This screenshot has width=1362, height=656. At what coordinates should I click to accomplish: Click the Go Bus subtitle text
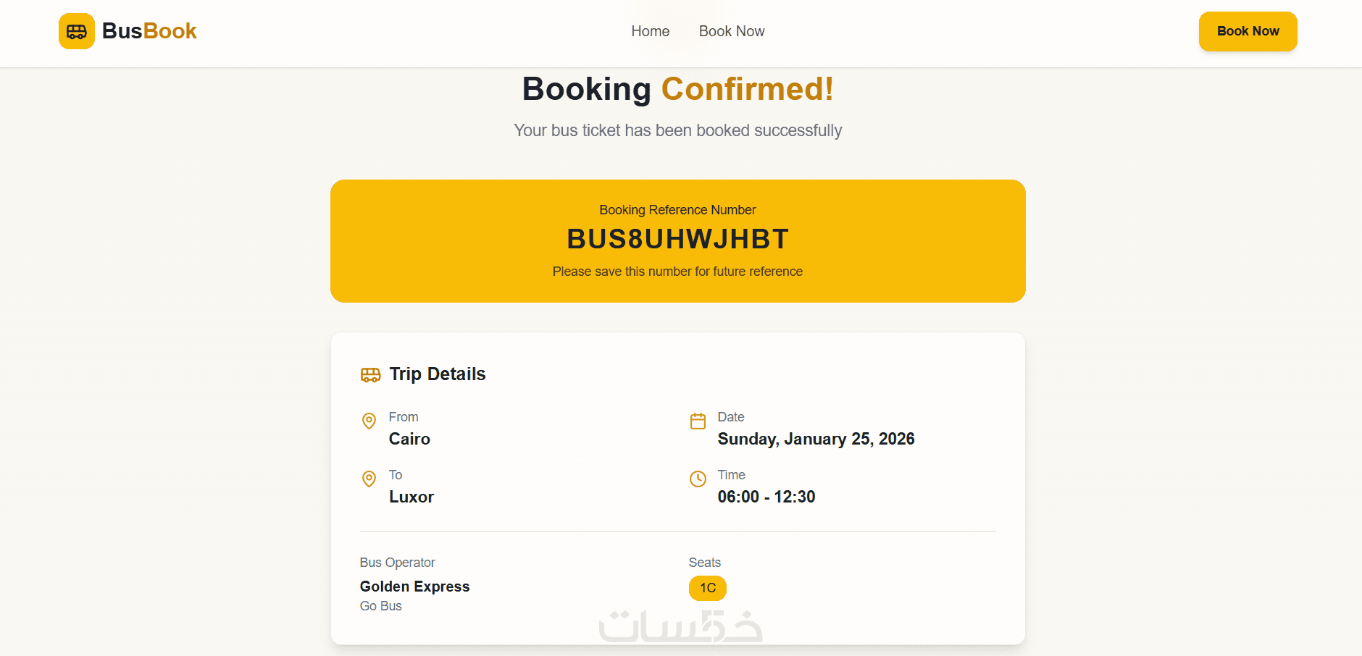point(381,606)
